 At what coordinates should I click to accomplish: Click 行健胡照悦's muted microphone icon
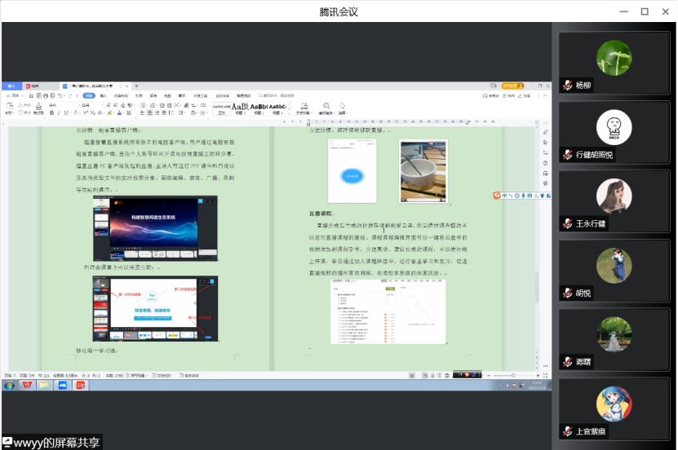(567, 155)
